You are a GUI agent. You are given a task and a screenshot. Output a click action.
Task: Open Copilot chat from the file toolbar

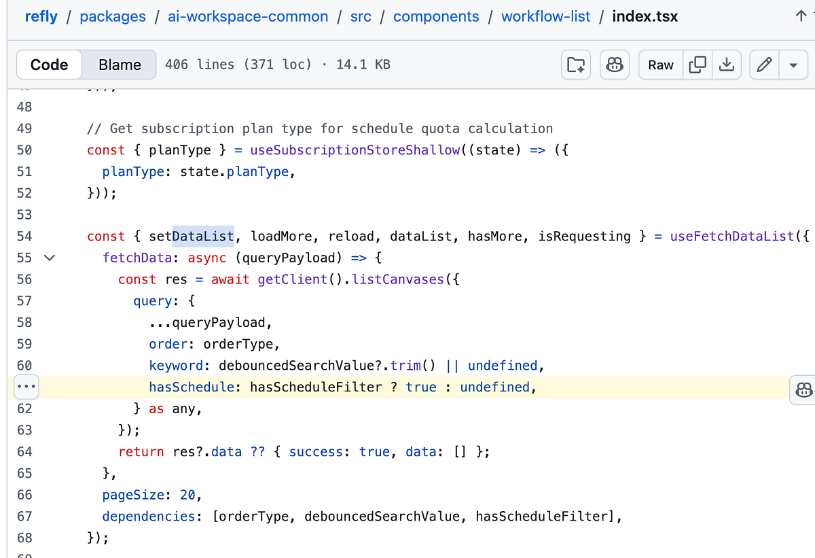614,65
